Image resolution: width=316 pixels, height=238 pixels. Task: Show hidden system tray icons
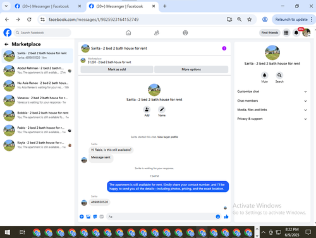(x=264, y=232)
